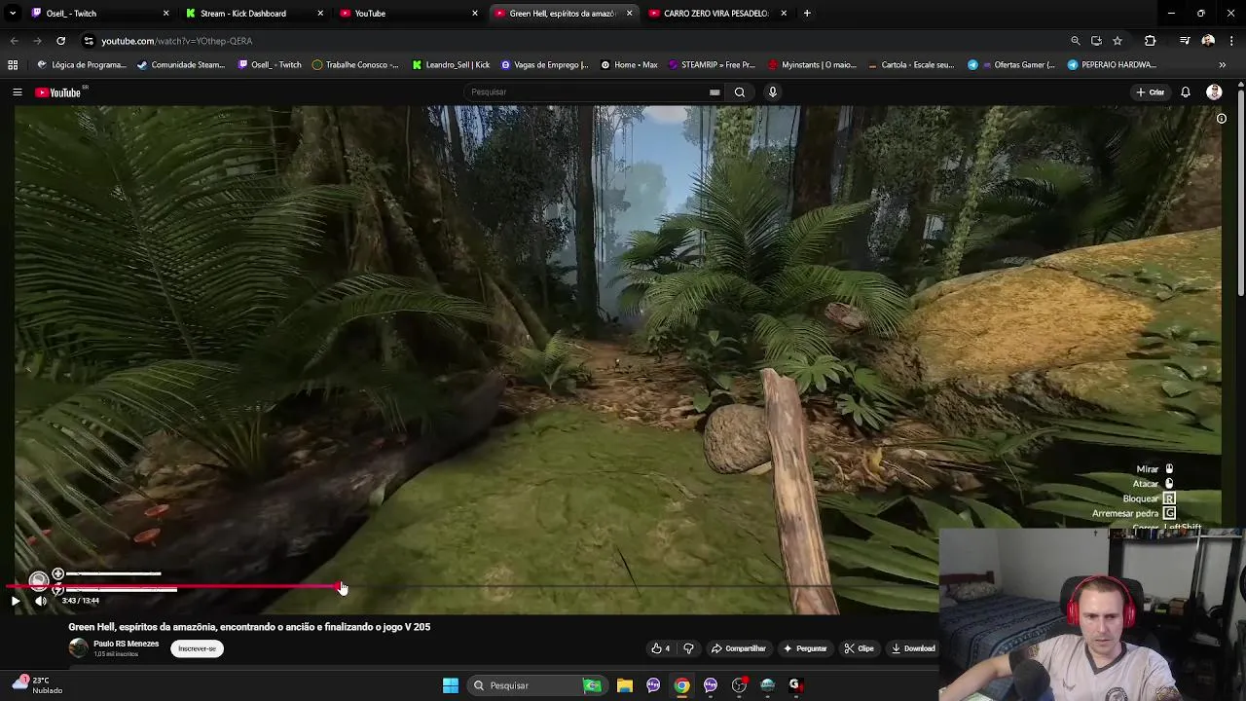The image size is (1246, 701).
Task: Click the YouTube search magnifier button
Action: pos(740,92)
